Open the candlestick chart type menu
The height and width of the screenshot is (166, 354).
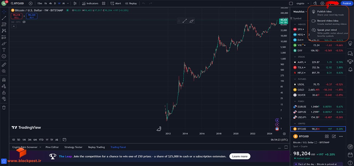tap(75, 3)
